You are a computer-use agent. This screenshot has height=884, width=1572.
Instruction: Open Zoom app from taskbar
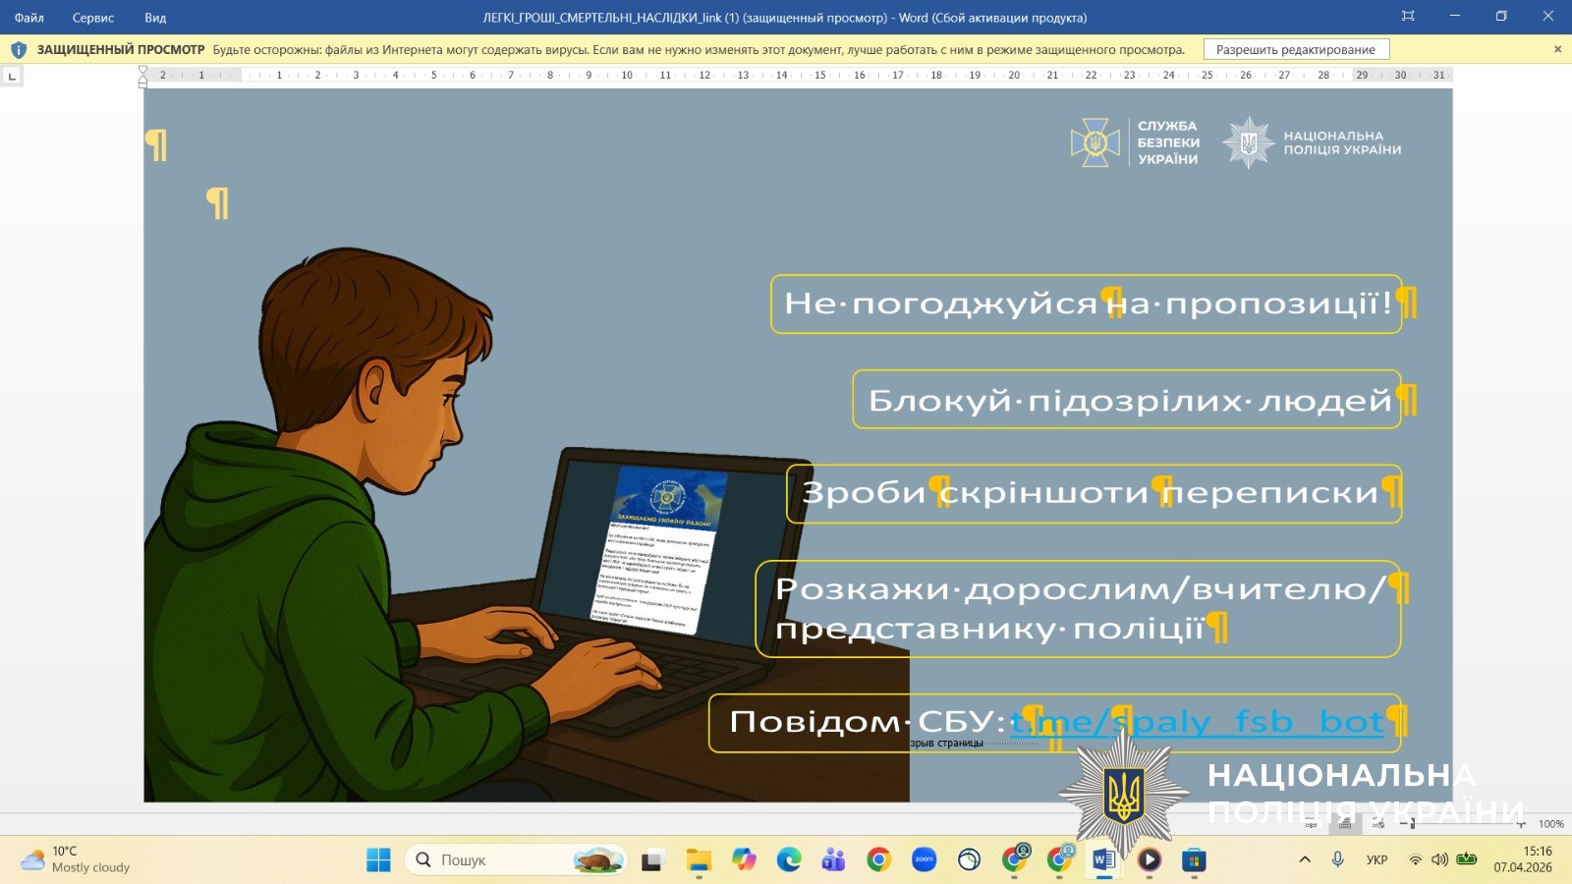tap(924, 860)
